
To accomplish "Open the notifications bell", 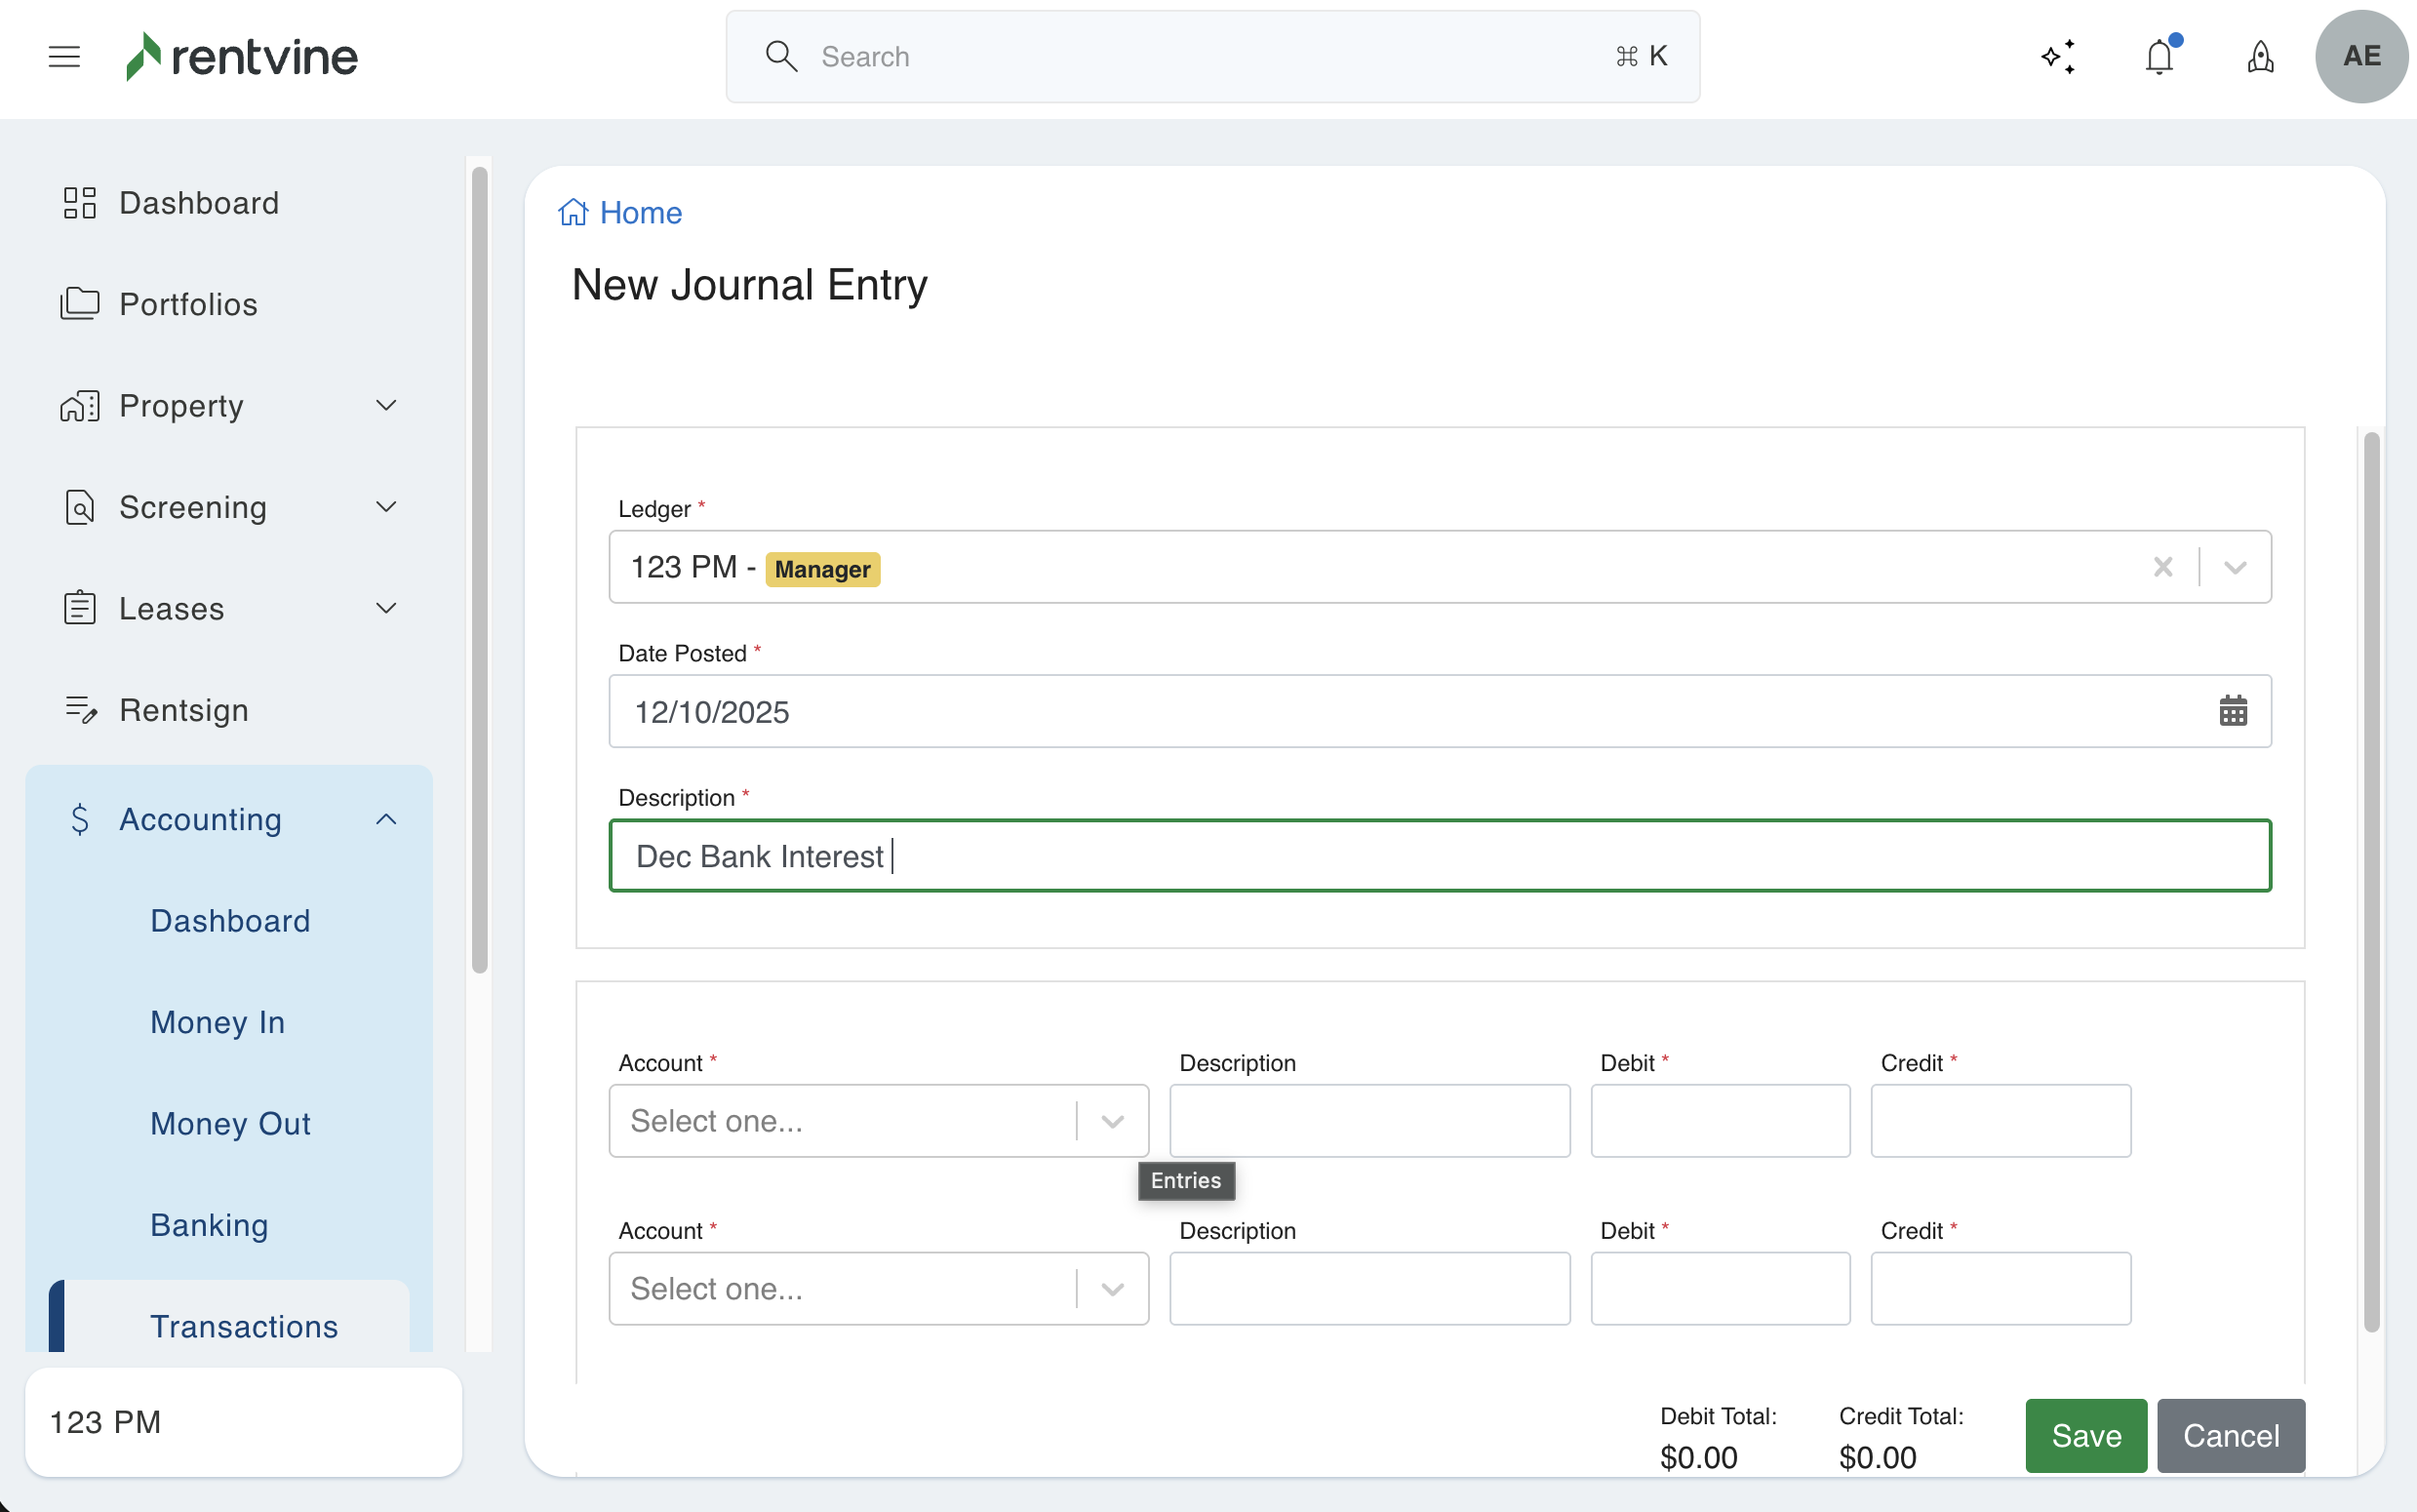I will 2159,56.
